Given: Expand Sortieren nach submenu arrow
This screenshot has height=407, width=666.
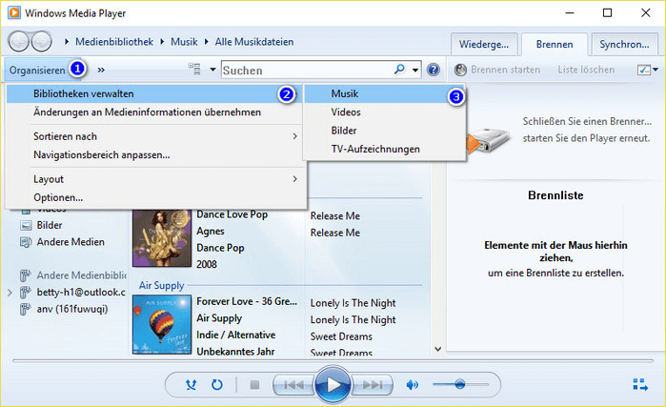Looking at the screenshot, I should pos(294,136).
